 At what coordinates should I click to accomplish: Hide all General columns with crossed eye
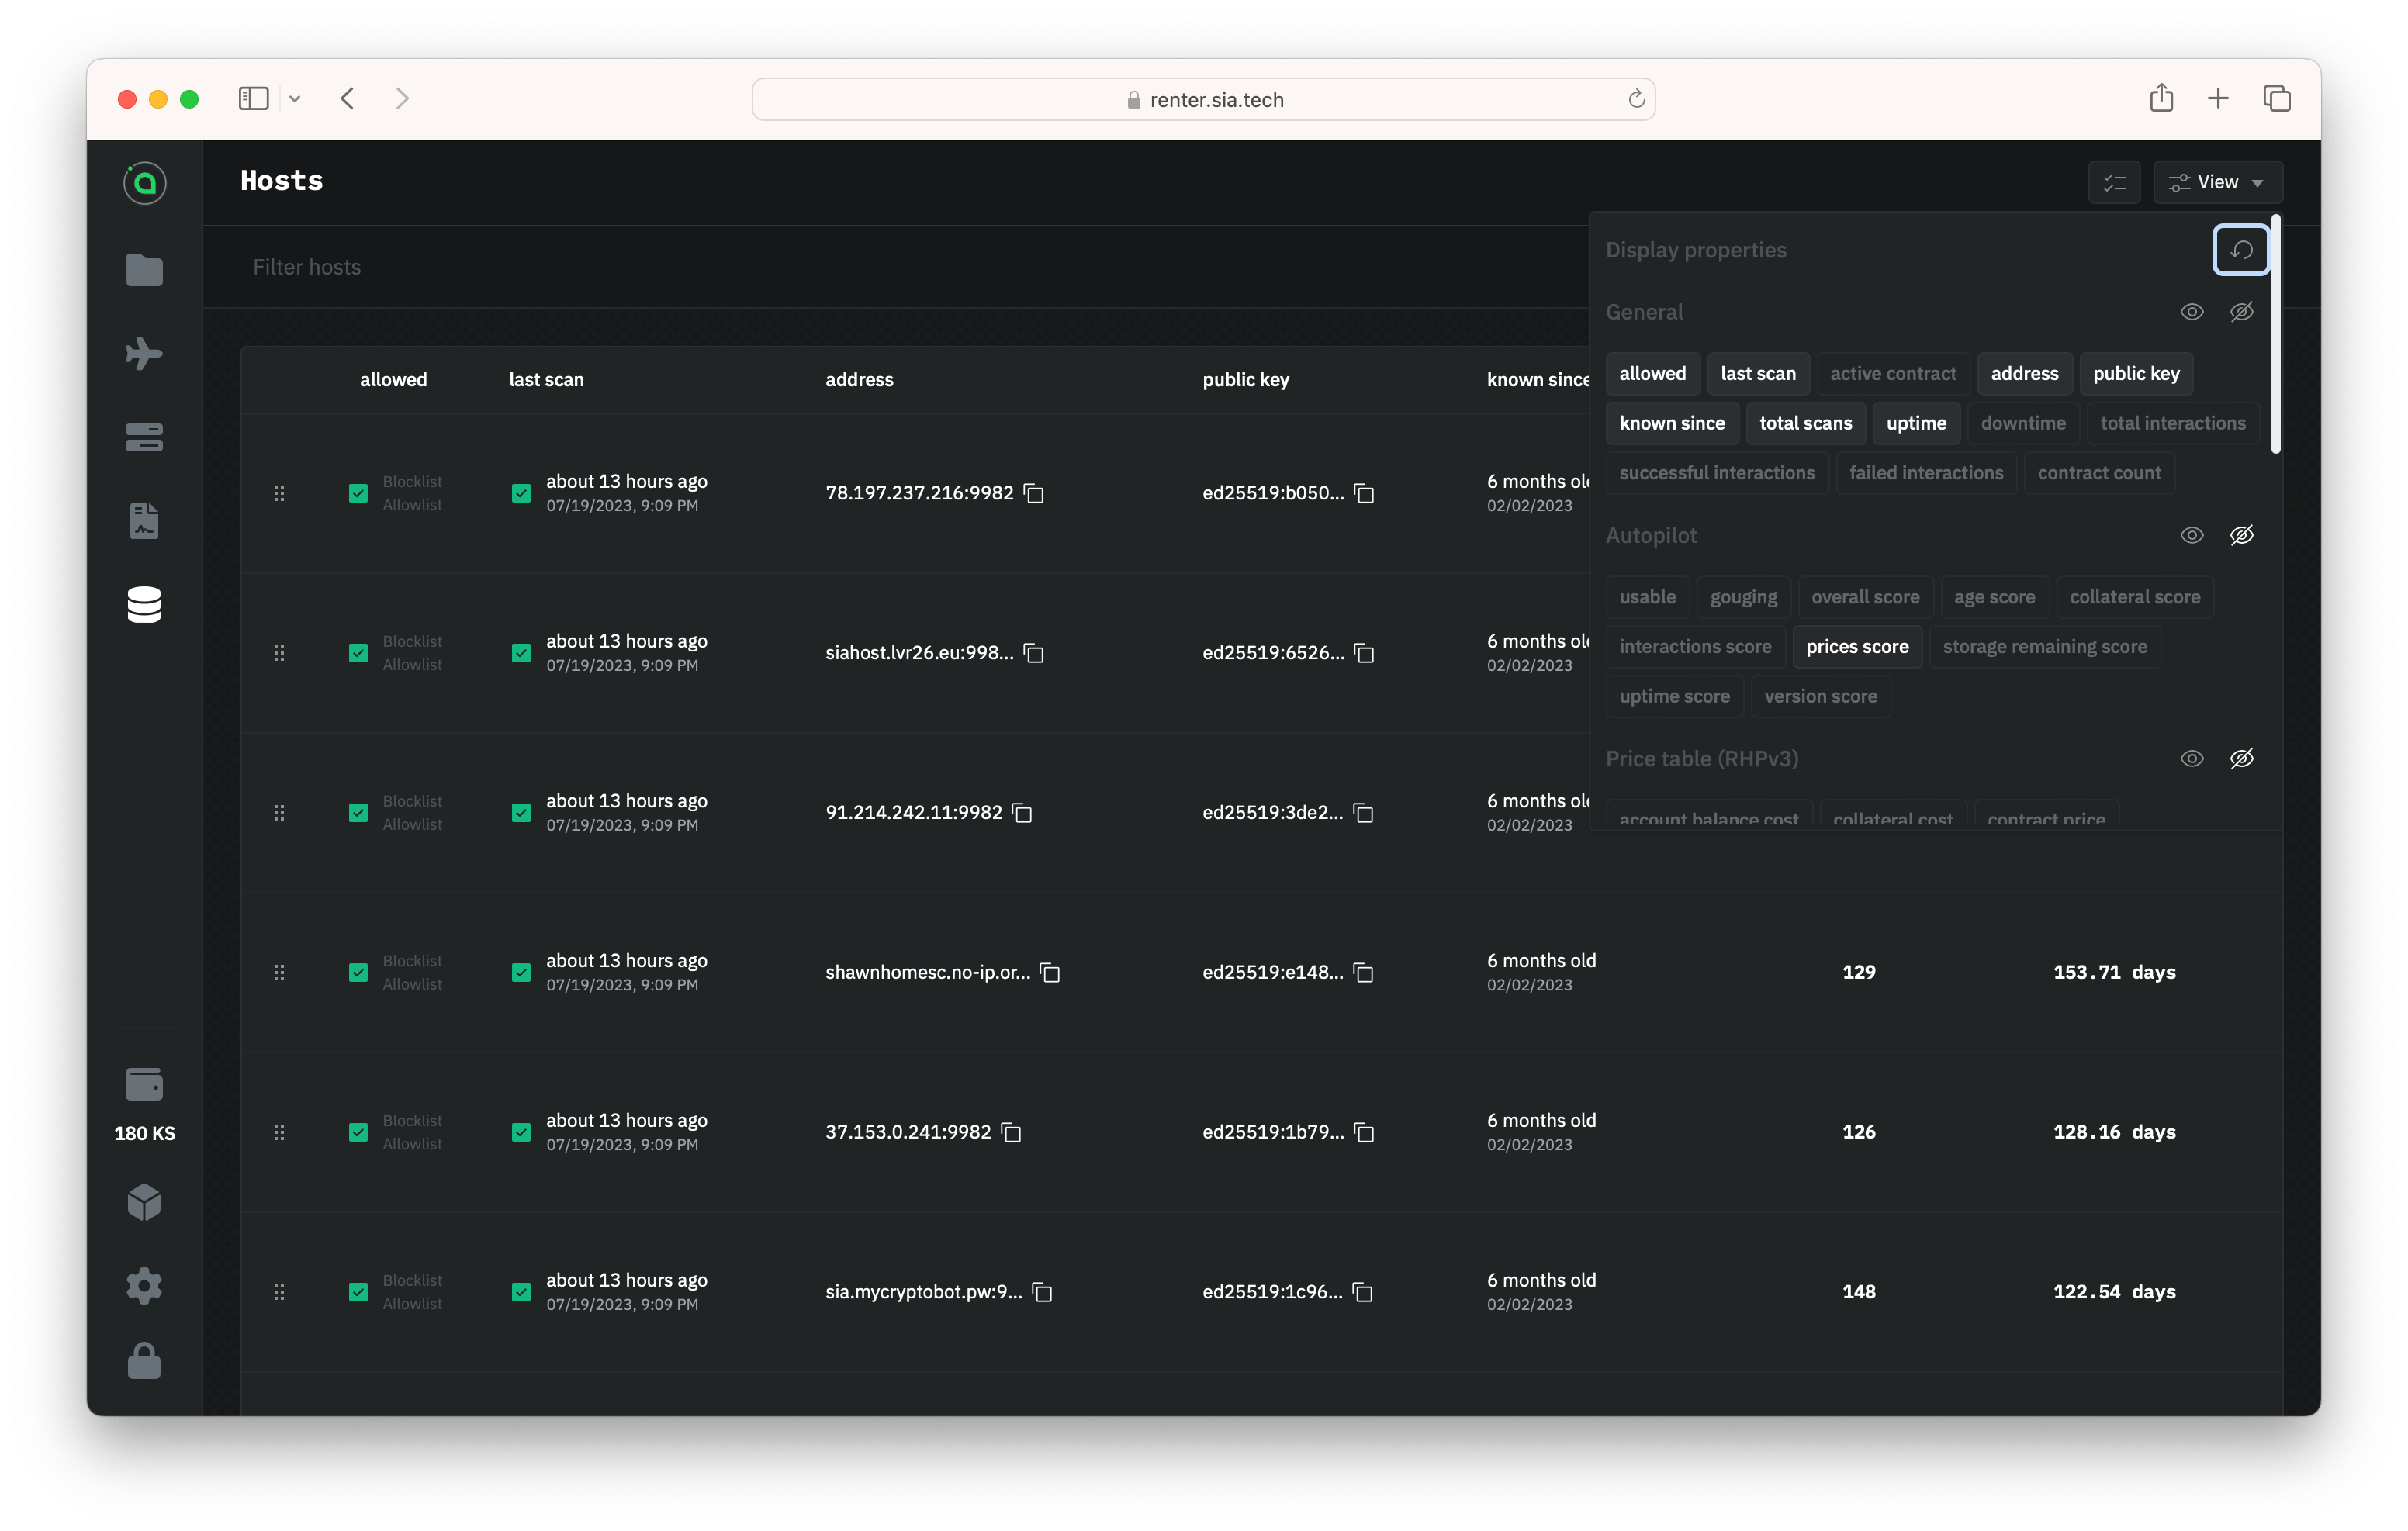pos(2241,312)
